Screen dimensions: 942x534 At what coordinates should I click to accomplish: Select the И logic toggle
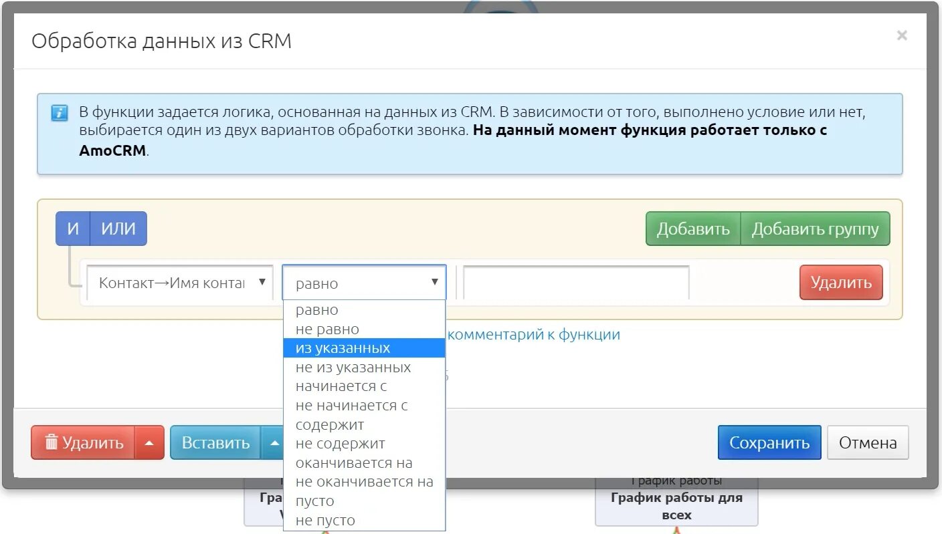pos(73,229)
